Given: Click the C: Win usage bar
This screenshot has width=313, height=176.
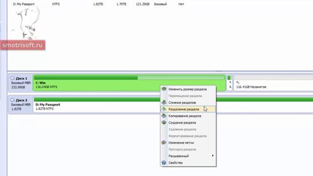Looking at the screenshot, I should (x=129, y=78).
